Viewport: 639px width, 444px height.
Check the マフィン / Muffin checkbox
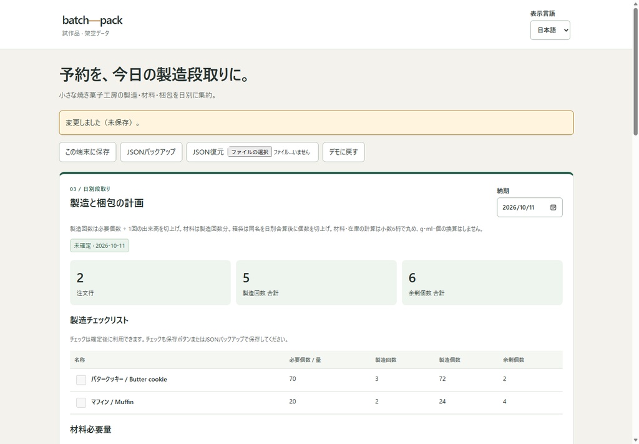click(81, 403)
